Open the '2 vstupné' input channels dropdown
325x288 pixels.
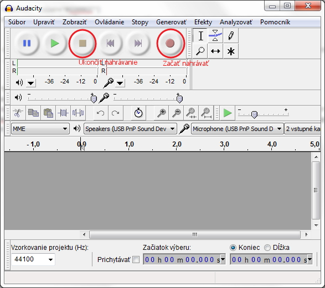coord(303,129)
